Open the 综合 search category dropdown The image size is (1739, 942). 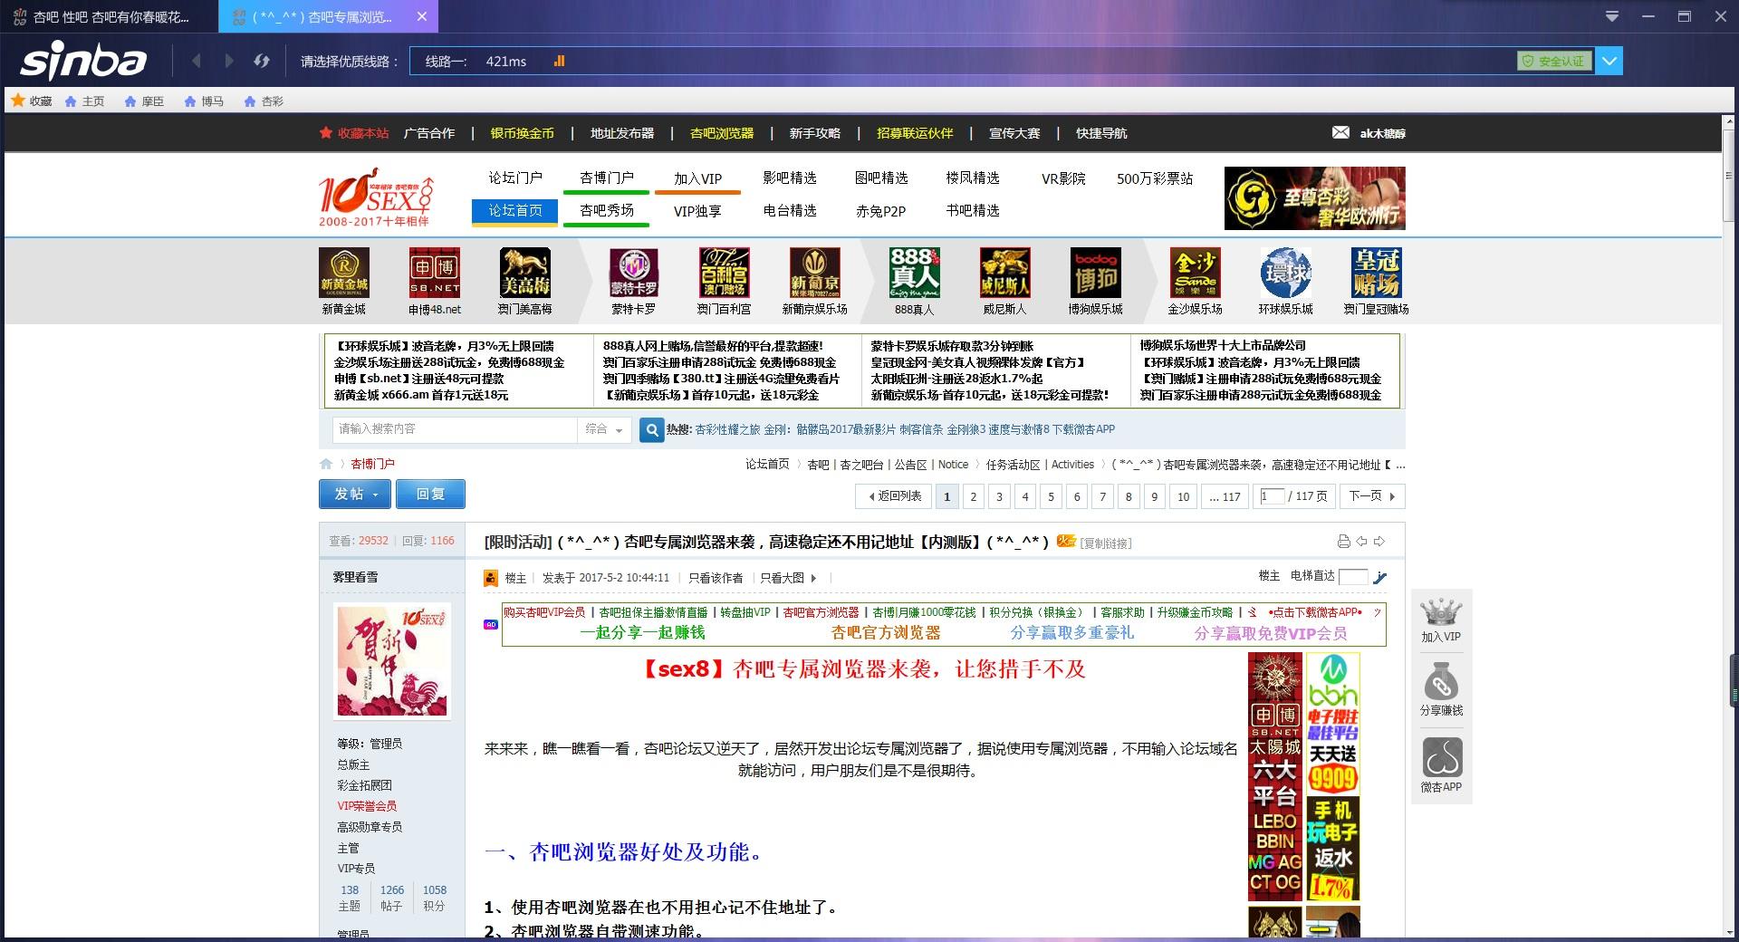tap(606, 430)
